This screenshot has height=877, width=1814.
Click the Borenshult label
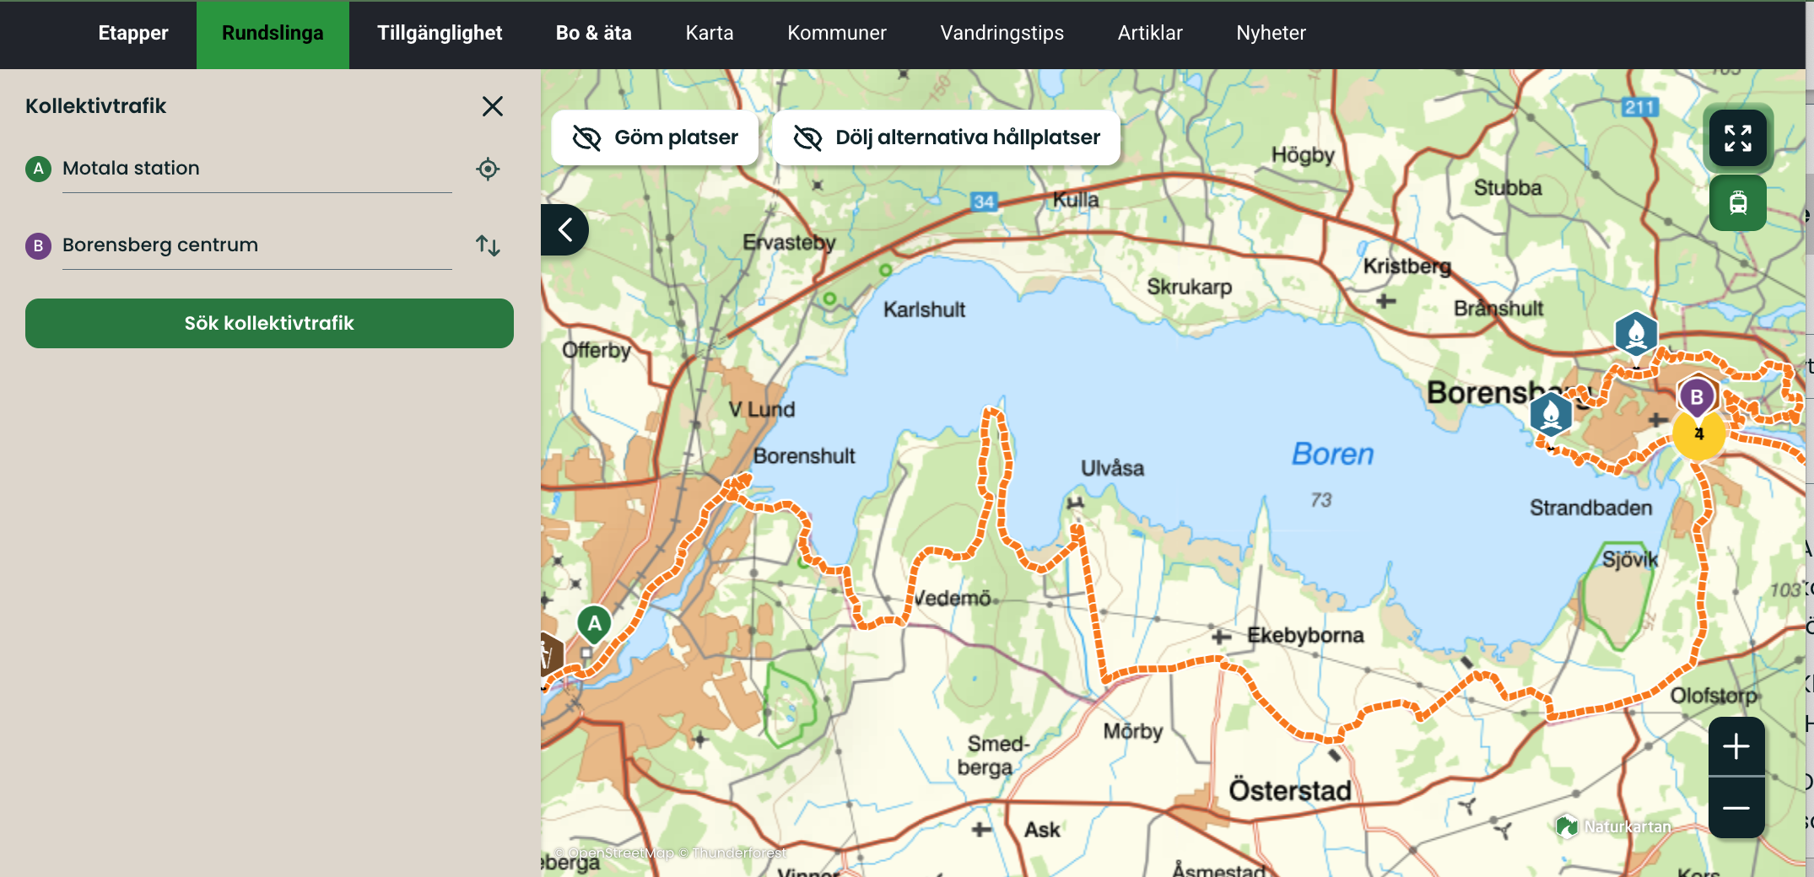point(803,456)
